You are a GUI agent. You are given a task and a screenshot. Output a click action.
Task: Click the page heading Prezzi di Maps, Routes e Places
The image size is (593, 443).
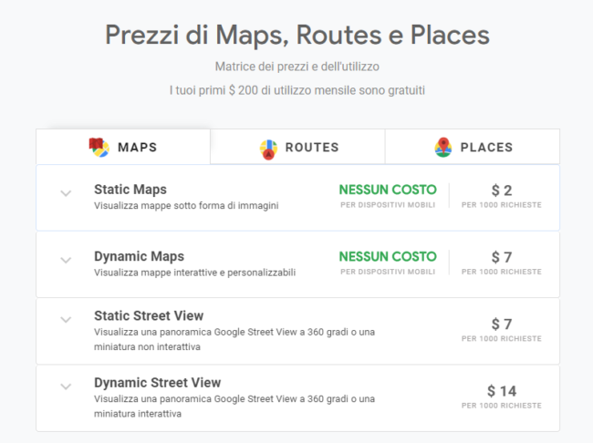(x=297, y=36)
